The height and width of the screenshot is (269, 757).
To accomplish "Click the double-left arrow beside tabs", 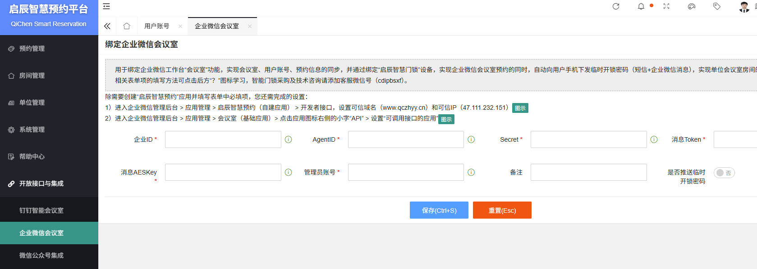I will (107, 26).
